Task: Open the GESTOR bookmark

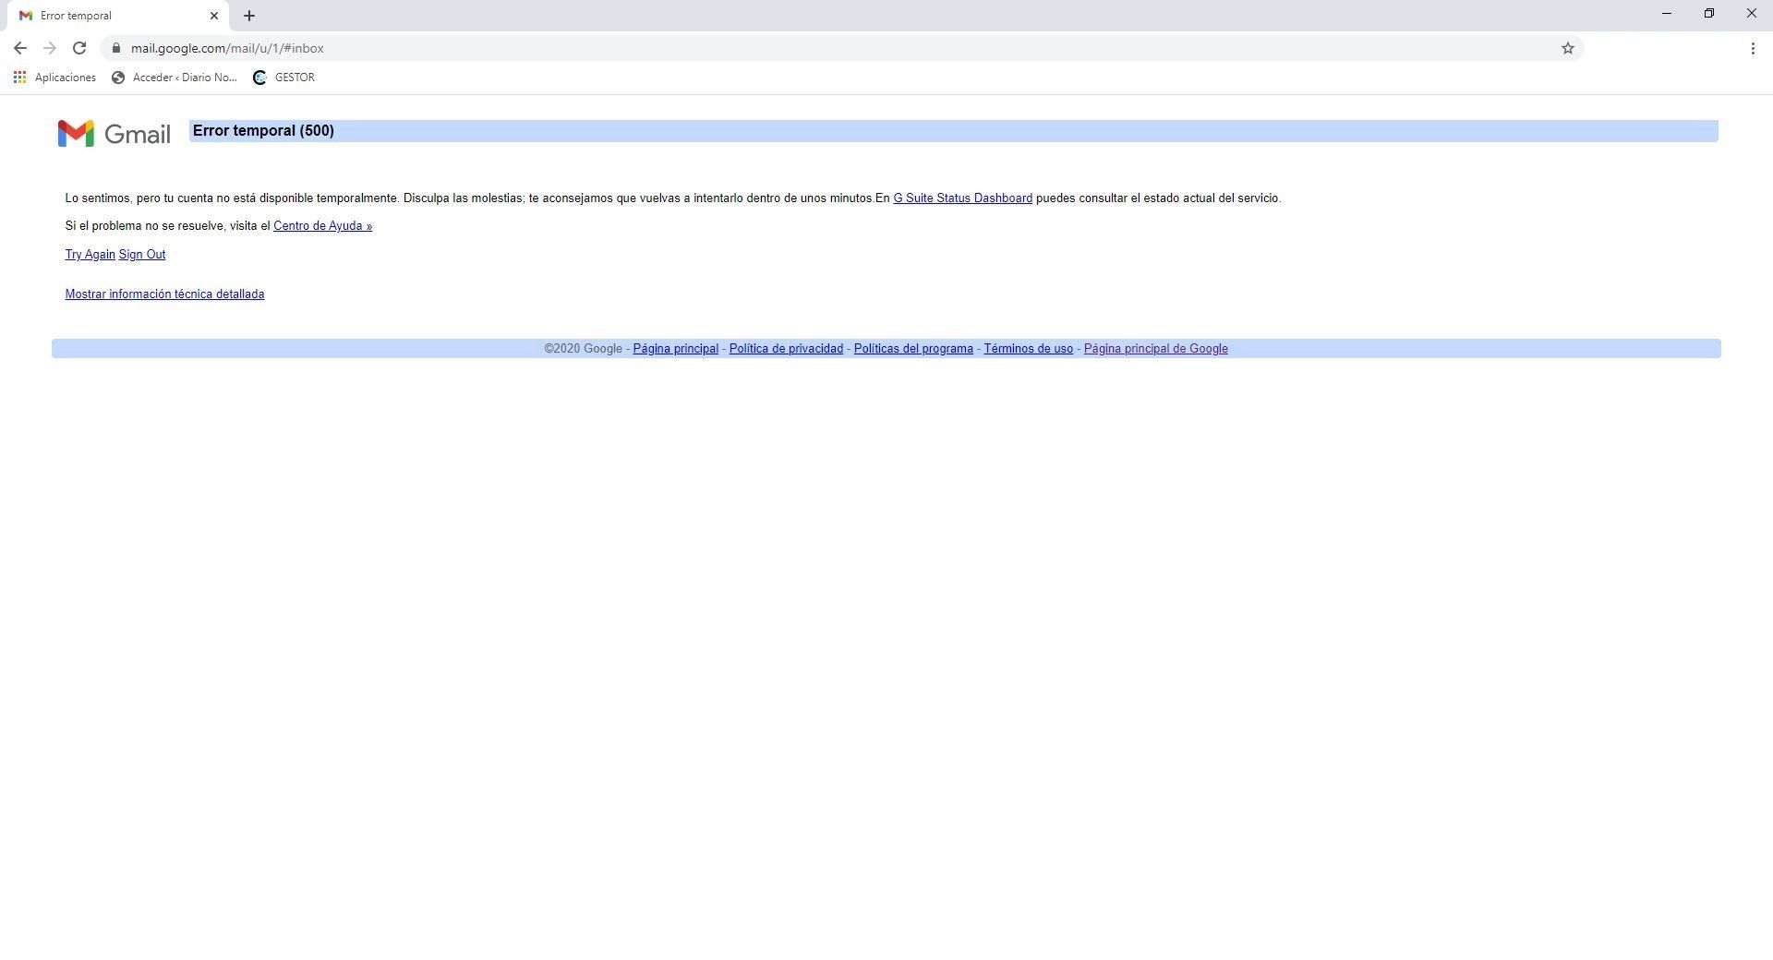Action: (x=284, y=78)
